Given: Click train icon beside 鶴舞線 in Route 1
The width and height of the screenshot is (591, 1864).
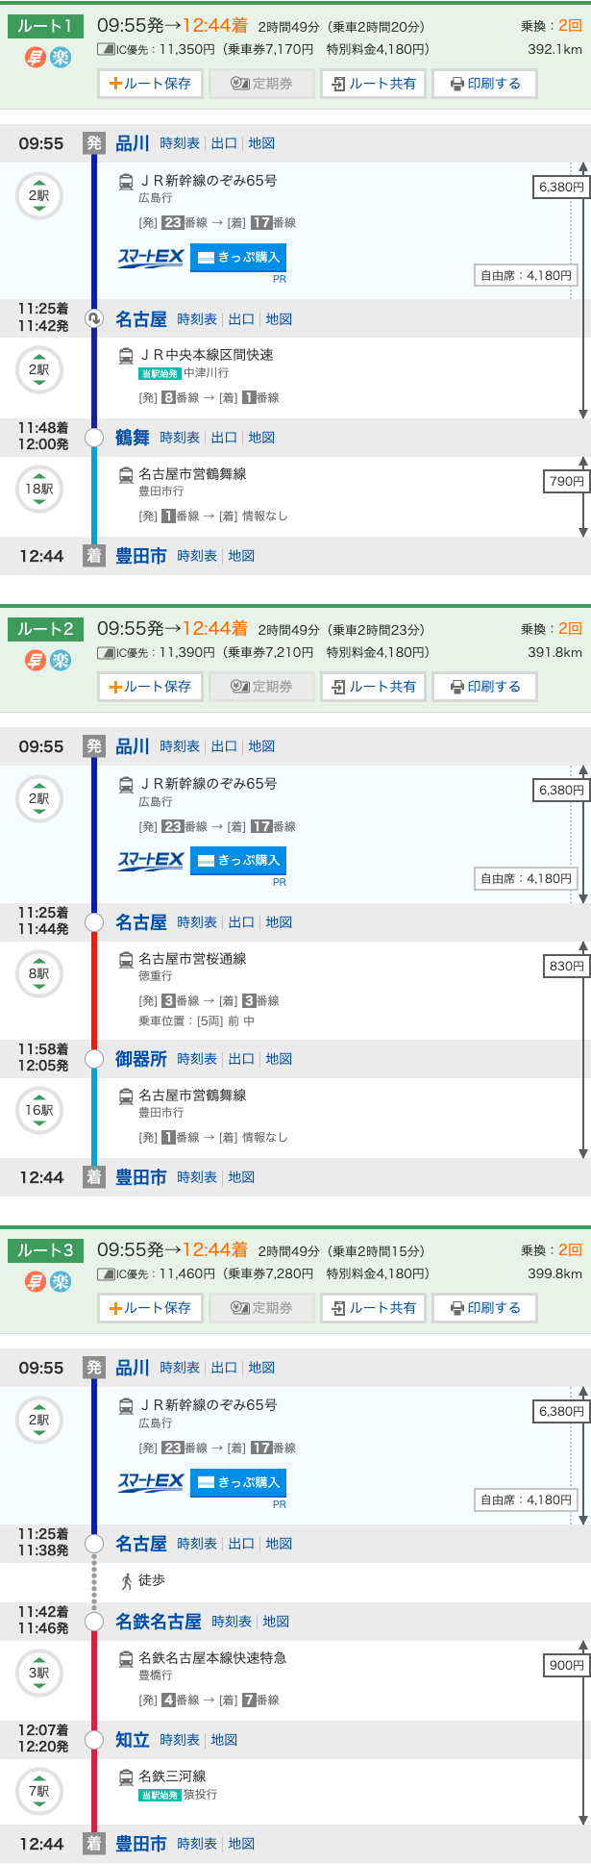Looking at the screenshot, I should pyautogui.click(x=126, y=474).
